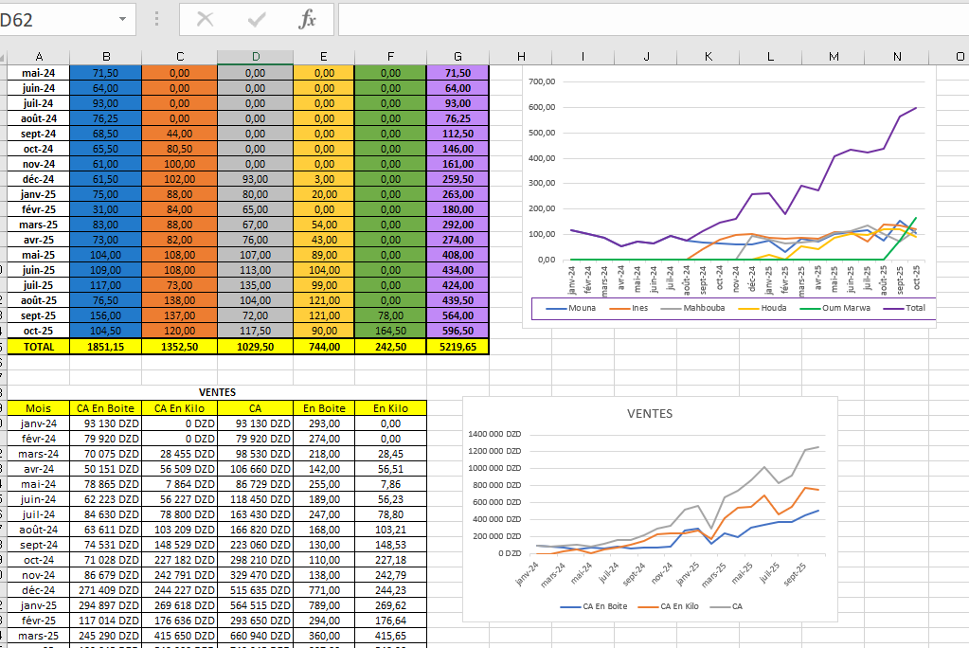Click the En Kilo column header cell
Screen dimensions: 969x648
click(390, 407)
